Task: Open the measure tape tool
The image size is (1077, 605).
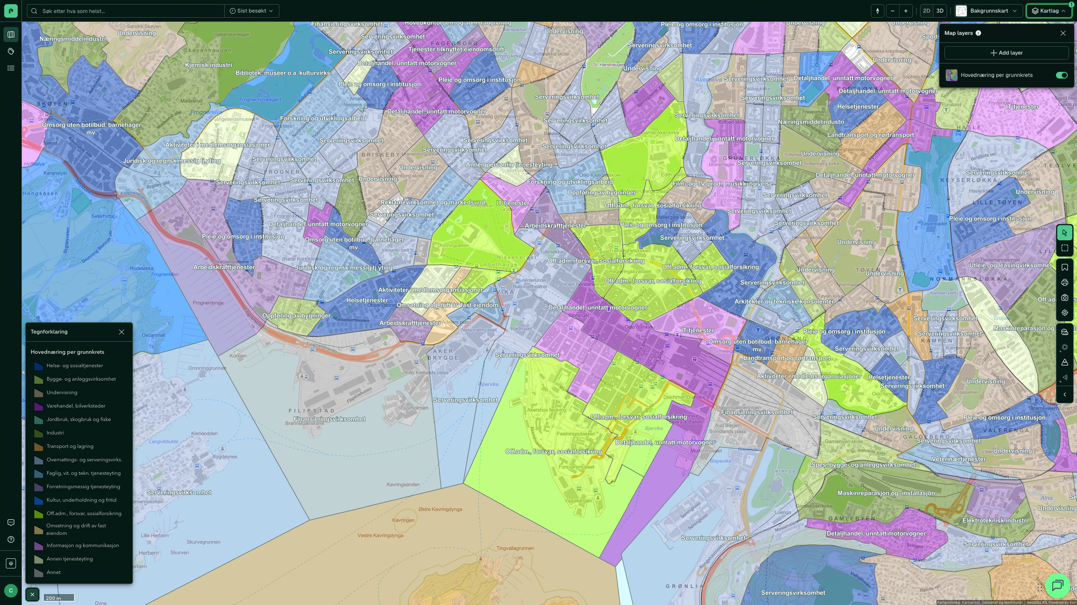Action: tap(1065, 332)
